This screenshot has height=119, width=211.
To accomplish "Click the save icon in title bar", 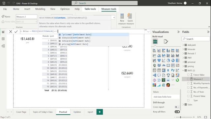I will [x=4, y=3].
